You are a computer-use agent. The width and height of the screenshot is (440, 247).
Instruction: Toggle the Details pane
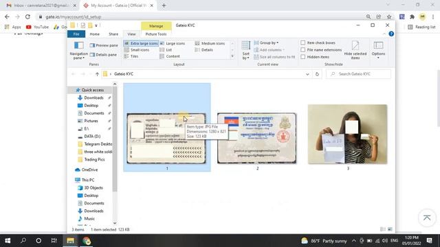(x=103, y=55)
